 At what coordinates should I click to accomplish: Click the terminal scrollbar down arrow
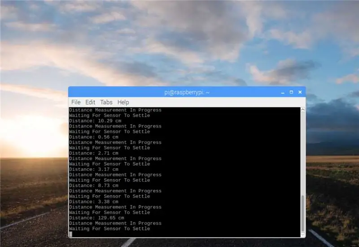pyautogui.click(x=302, y=234)
